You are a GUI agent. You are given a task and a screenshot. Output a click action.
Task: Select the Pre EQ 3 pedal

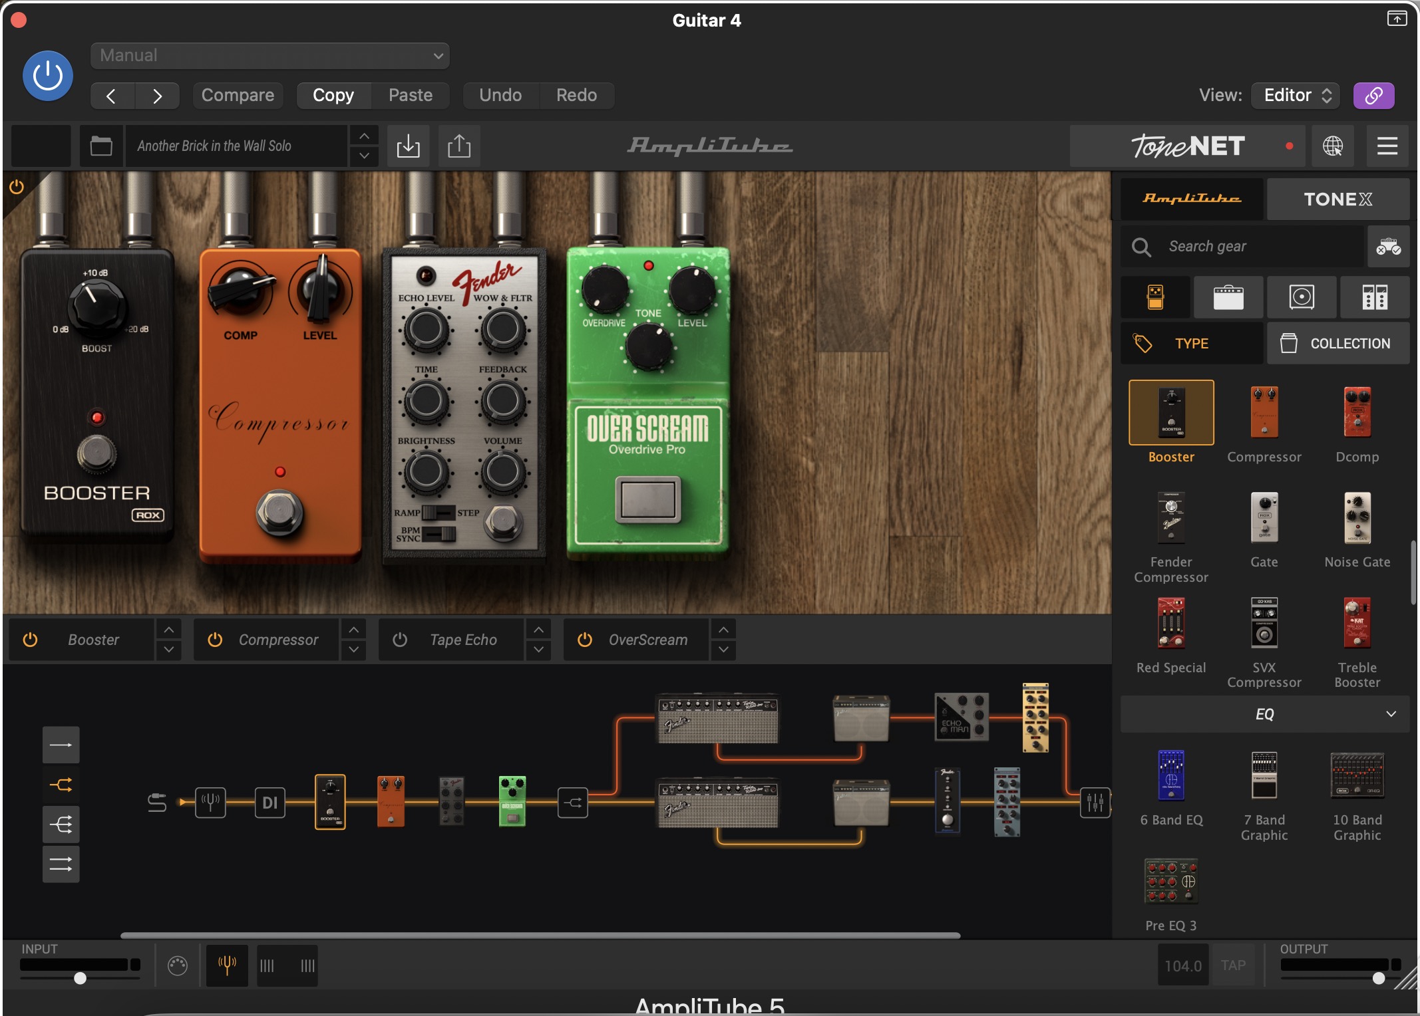(x=1171, y=881)
